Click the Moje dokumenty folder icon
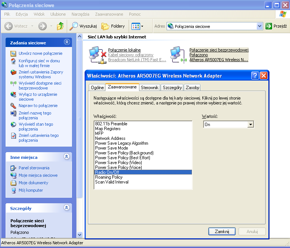 tap(13, 183)
